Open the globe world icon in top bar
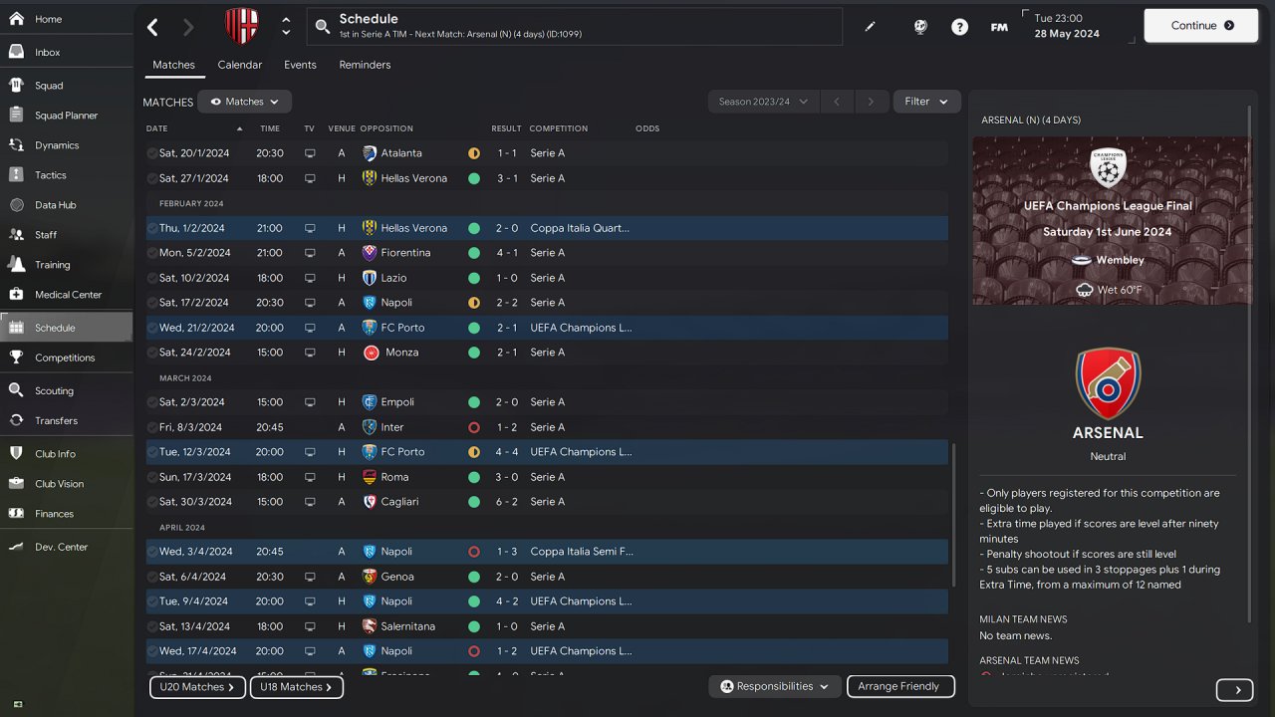This screenshot has width=1275, height=717. (920, 27)
